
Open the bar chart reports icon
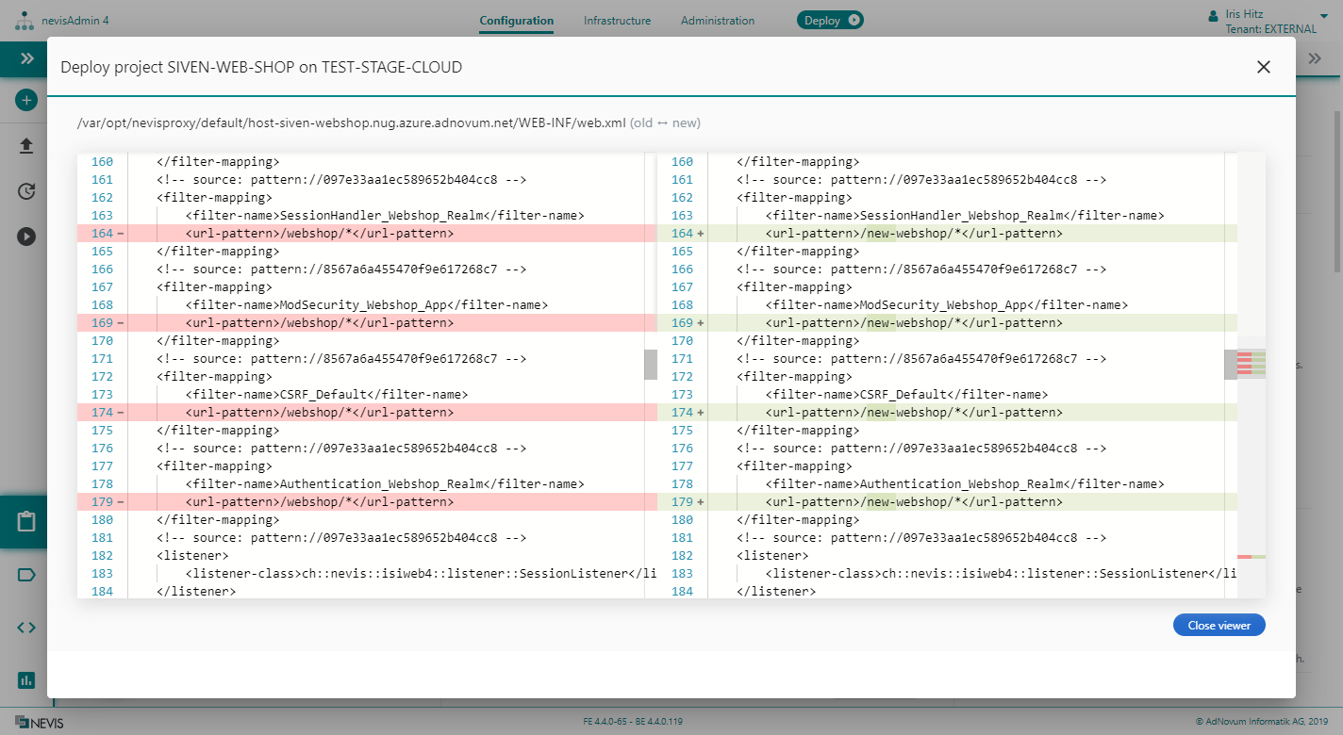point(26,679)
